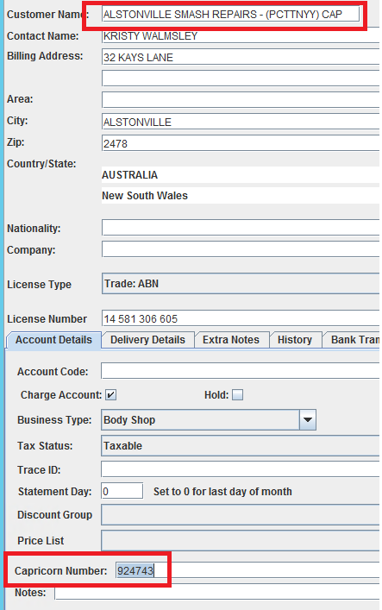This screenshot has width=382, height=610.
Task: Click the Price List field
Action: (x=240, y=540)
